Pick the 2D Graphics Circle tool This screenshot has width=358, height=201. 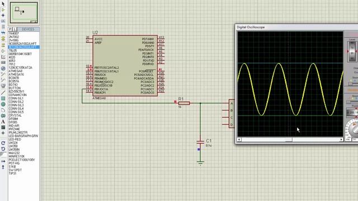pos(3,104)
